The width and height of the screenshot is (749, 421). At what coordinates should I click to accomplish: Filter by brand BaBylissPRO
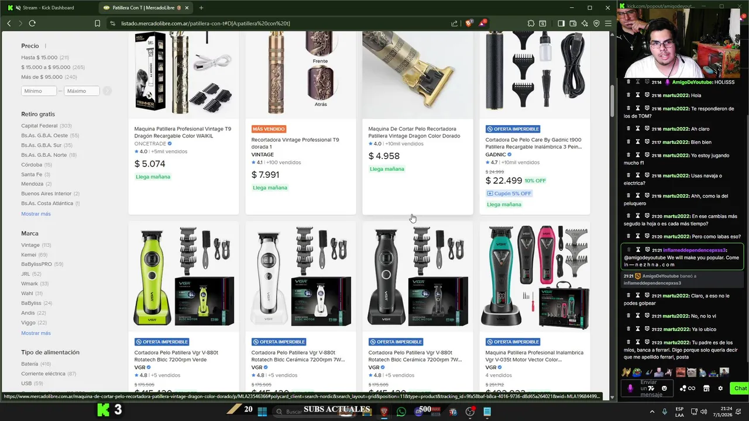coord(42,264)
